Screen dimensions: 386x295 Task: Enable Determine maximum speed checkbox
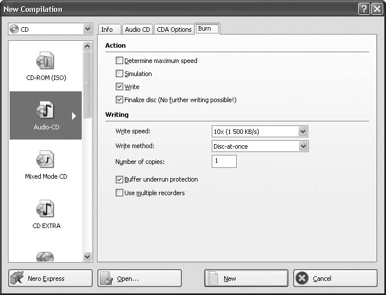119,61
